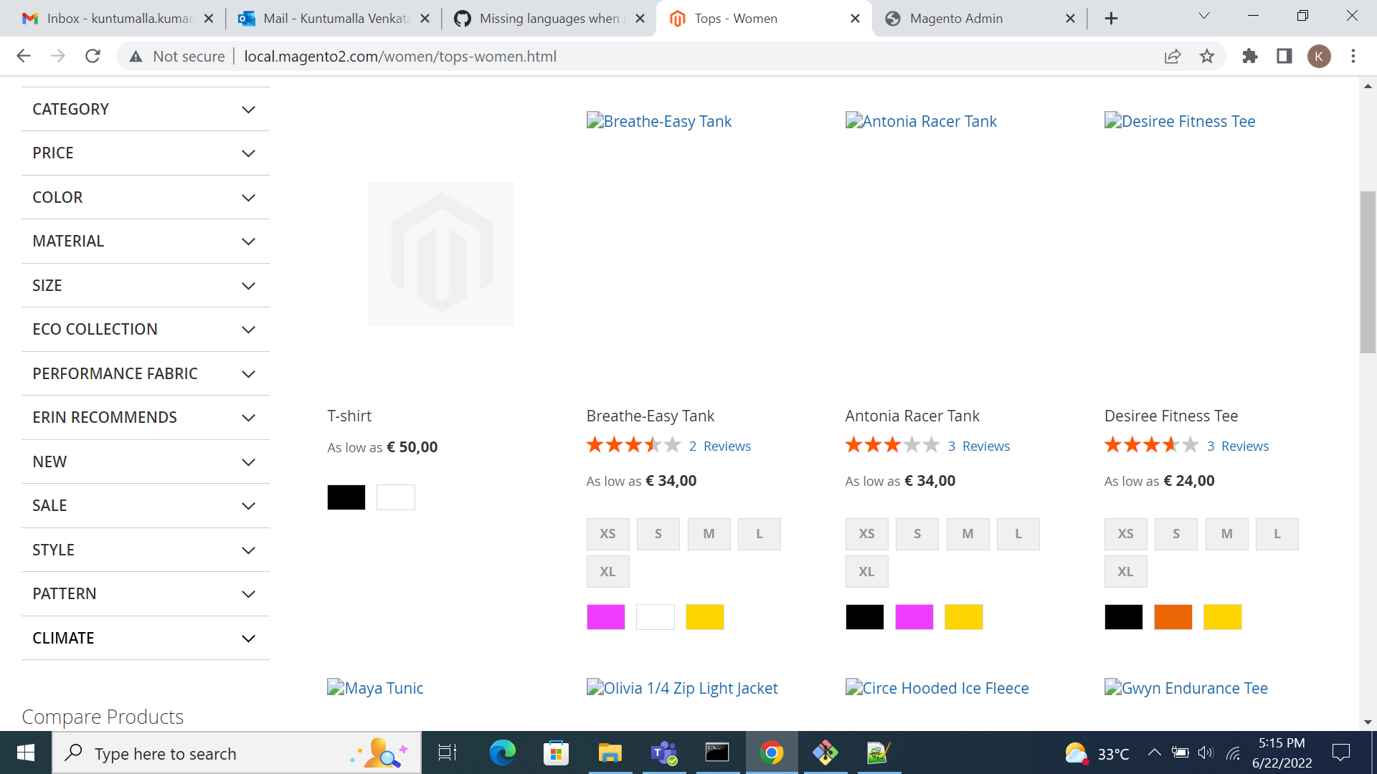Open the Extensions puzzle icon
The height and width of the screenshot is (774, 1377).
1249,56
